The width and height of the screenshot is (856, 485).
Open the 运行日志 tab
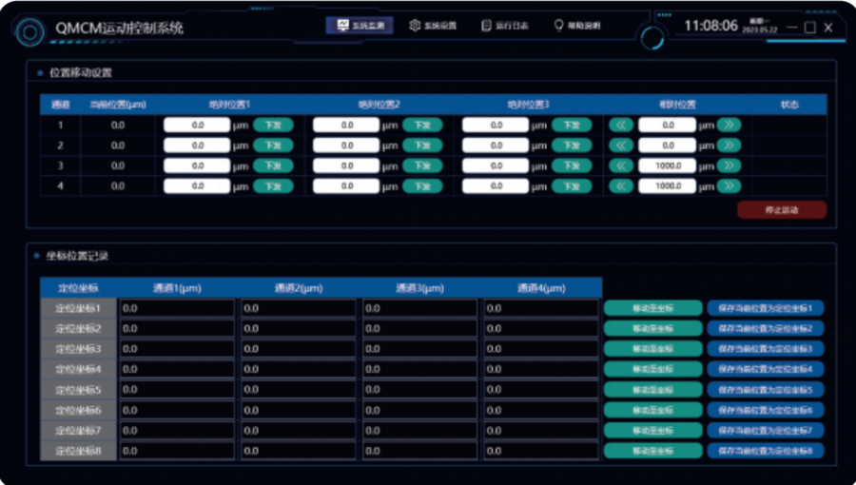pyautogui.click(x=506, y=26)
